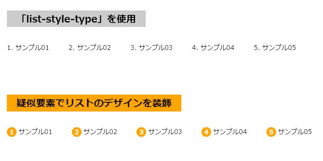The height and width of the screenshot is (161, 323).
Task: Click the orange circle number 2 icon
Action: pyautogui.click(x=76, y=132)
